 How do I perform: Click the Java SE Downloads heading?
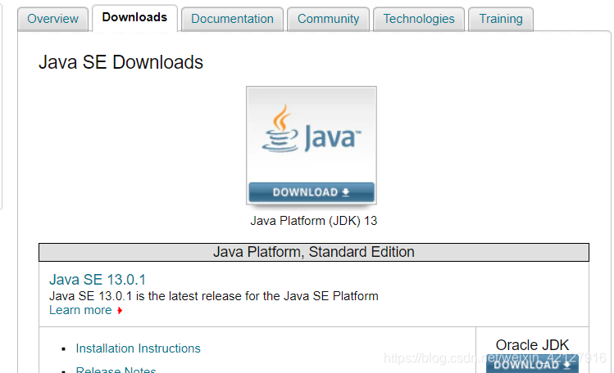click(x=121, y=62)
